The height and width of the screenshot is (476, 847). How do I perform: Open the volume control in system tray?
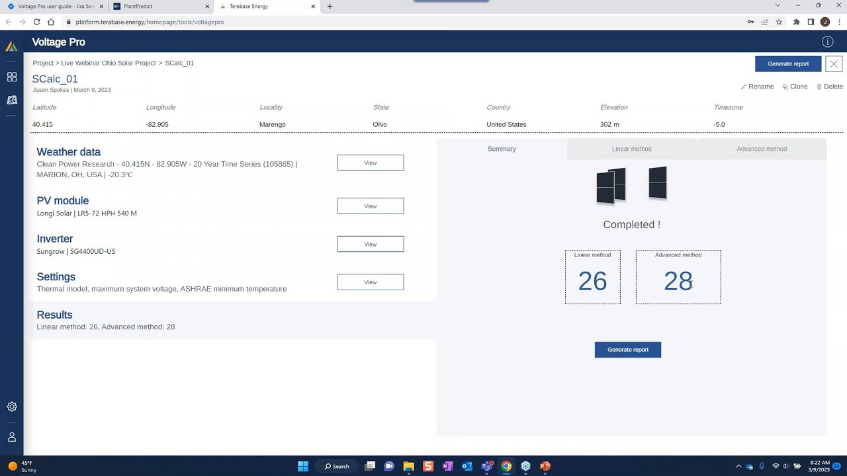pos(786,466)
